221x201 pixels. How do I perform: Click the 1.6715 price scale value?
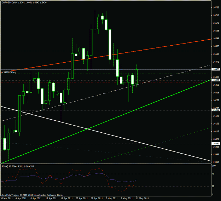216,15
